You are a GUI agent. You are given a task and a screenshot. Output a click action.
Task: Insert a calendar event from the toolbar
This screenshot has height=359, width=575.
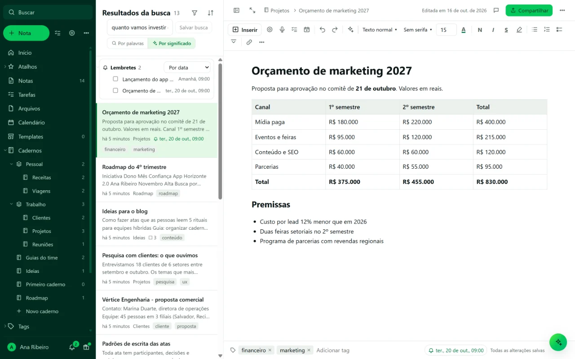pos(307,30)
